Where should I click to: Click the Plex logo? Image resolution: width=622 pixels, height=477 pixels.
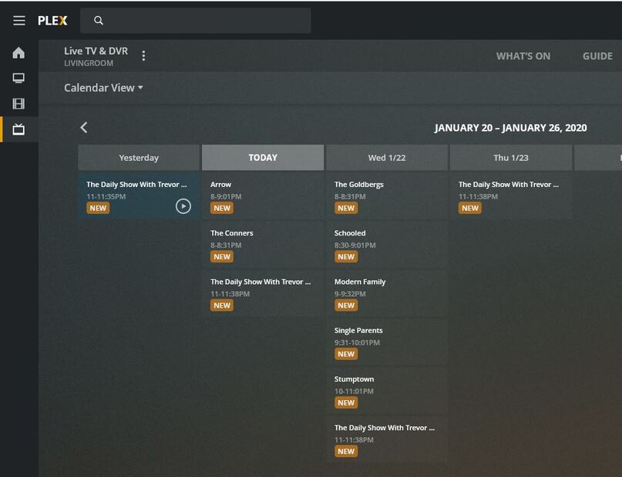[52, 21]
